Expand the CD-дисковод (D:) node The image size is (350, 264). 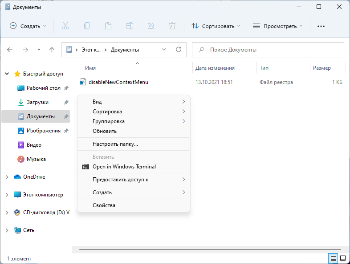pos(7,212)
